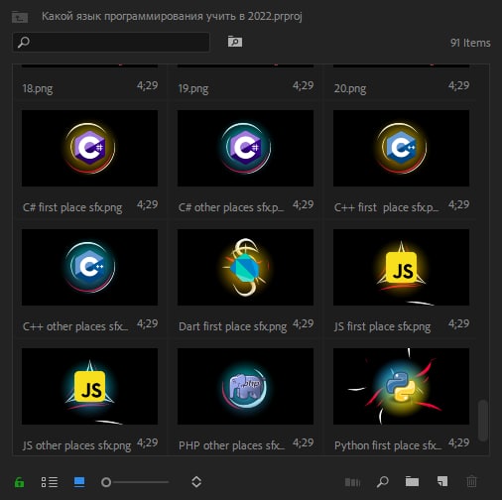Select C++ first place sfx thumbnail
The width and height of the screenshot is (502, 500).
click(401, 148)
